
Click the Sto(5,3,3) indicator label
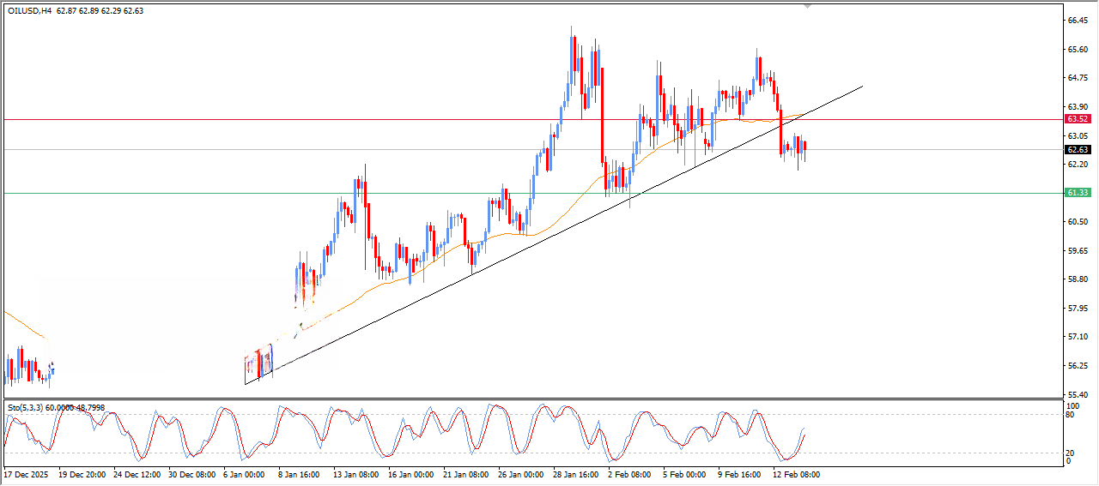coord(26,408)
